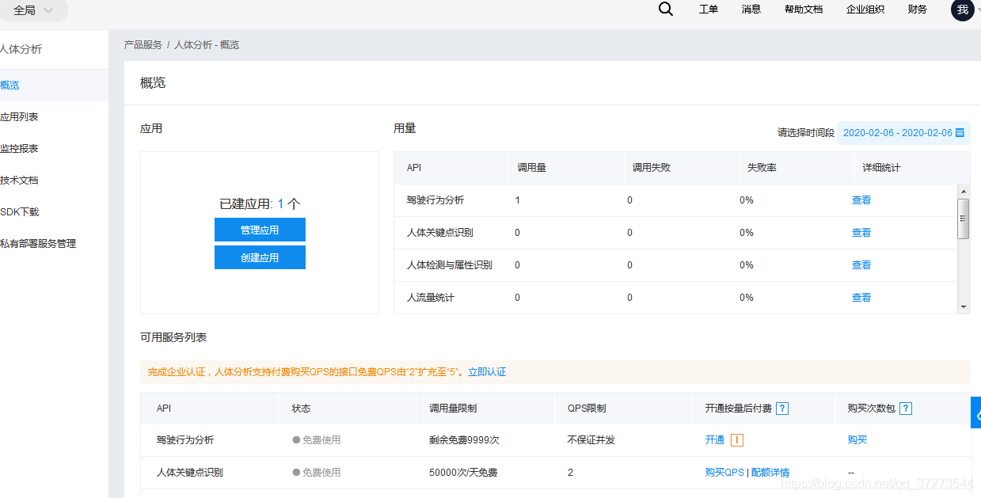Click the 管理应用 button
The image size is (981, 498).
[x=260, y=230]
